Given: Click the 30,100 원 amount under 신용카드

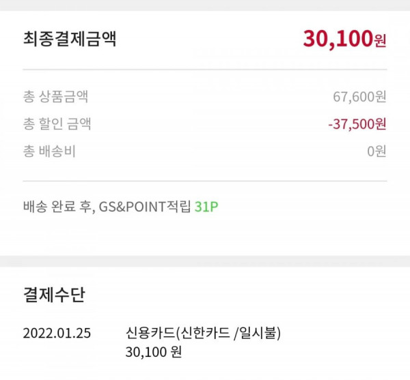Looking at the screenshot, I should 154,352.
